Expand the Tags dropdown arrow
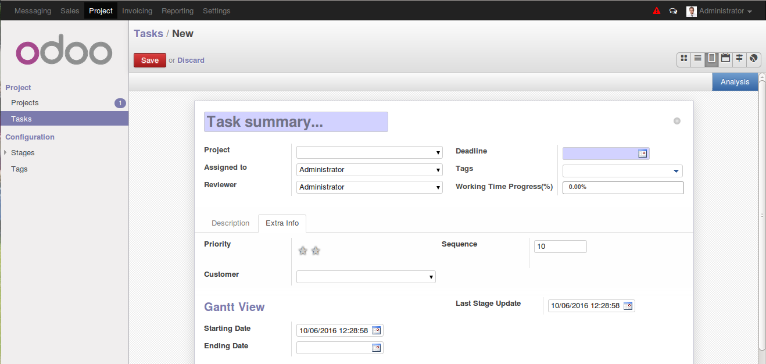Screen dimensions: 766x364 click(676, 171)
